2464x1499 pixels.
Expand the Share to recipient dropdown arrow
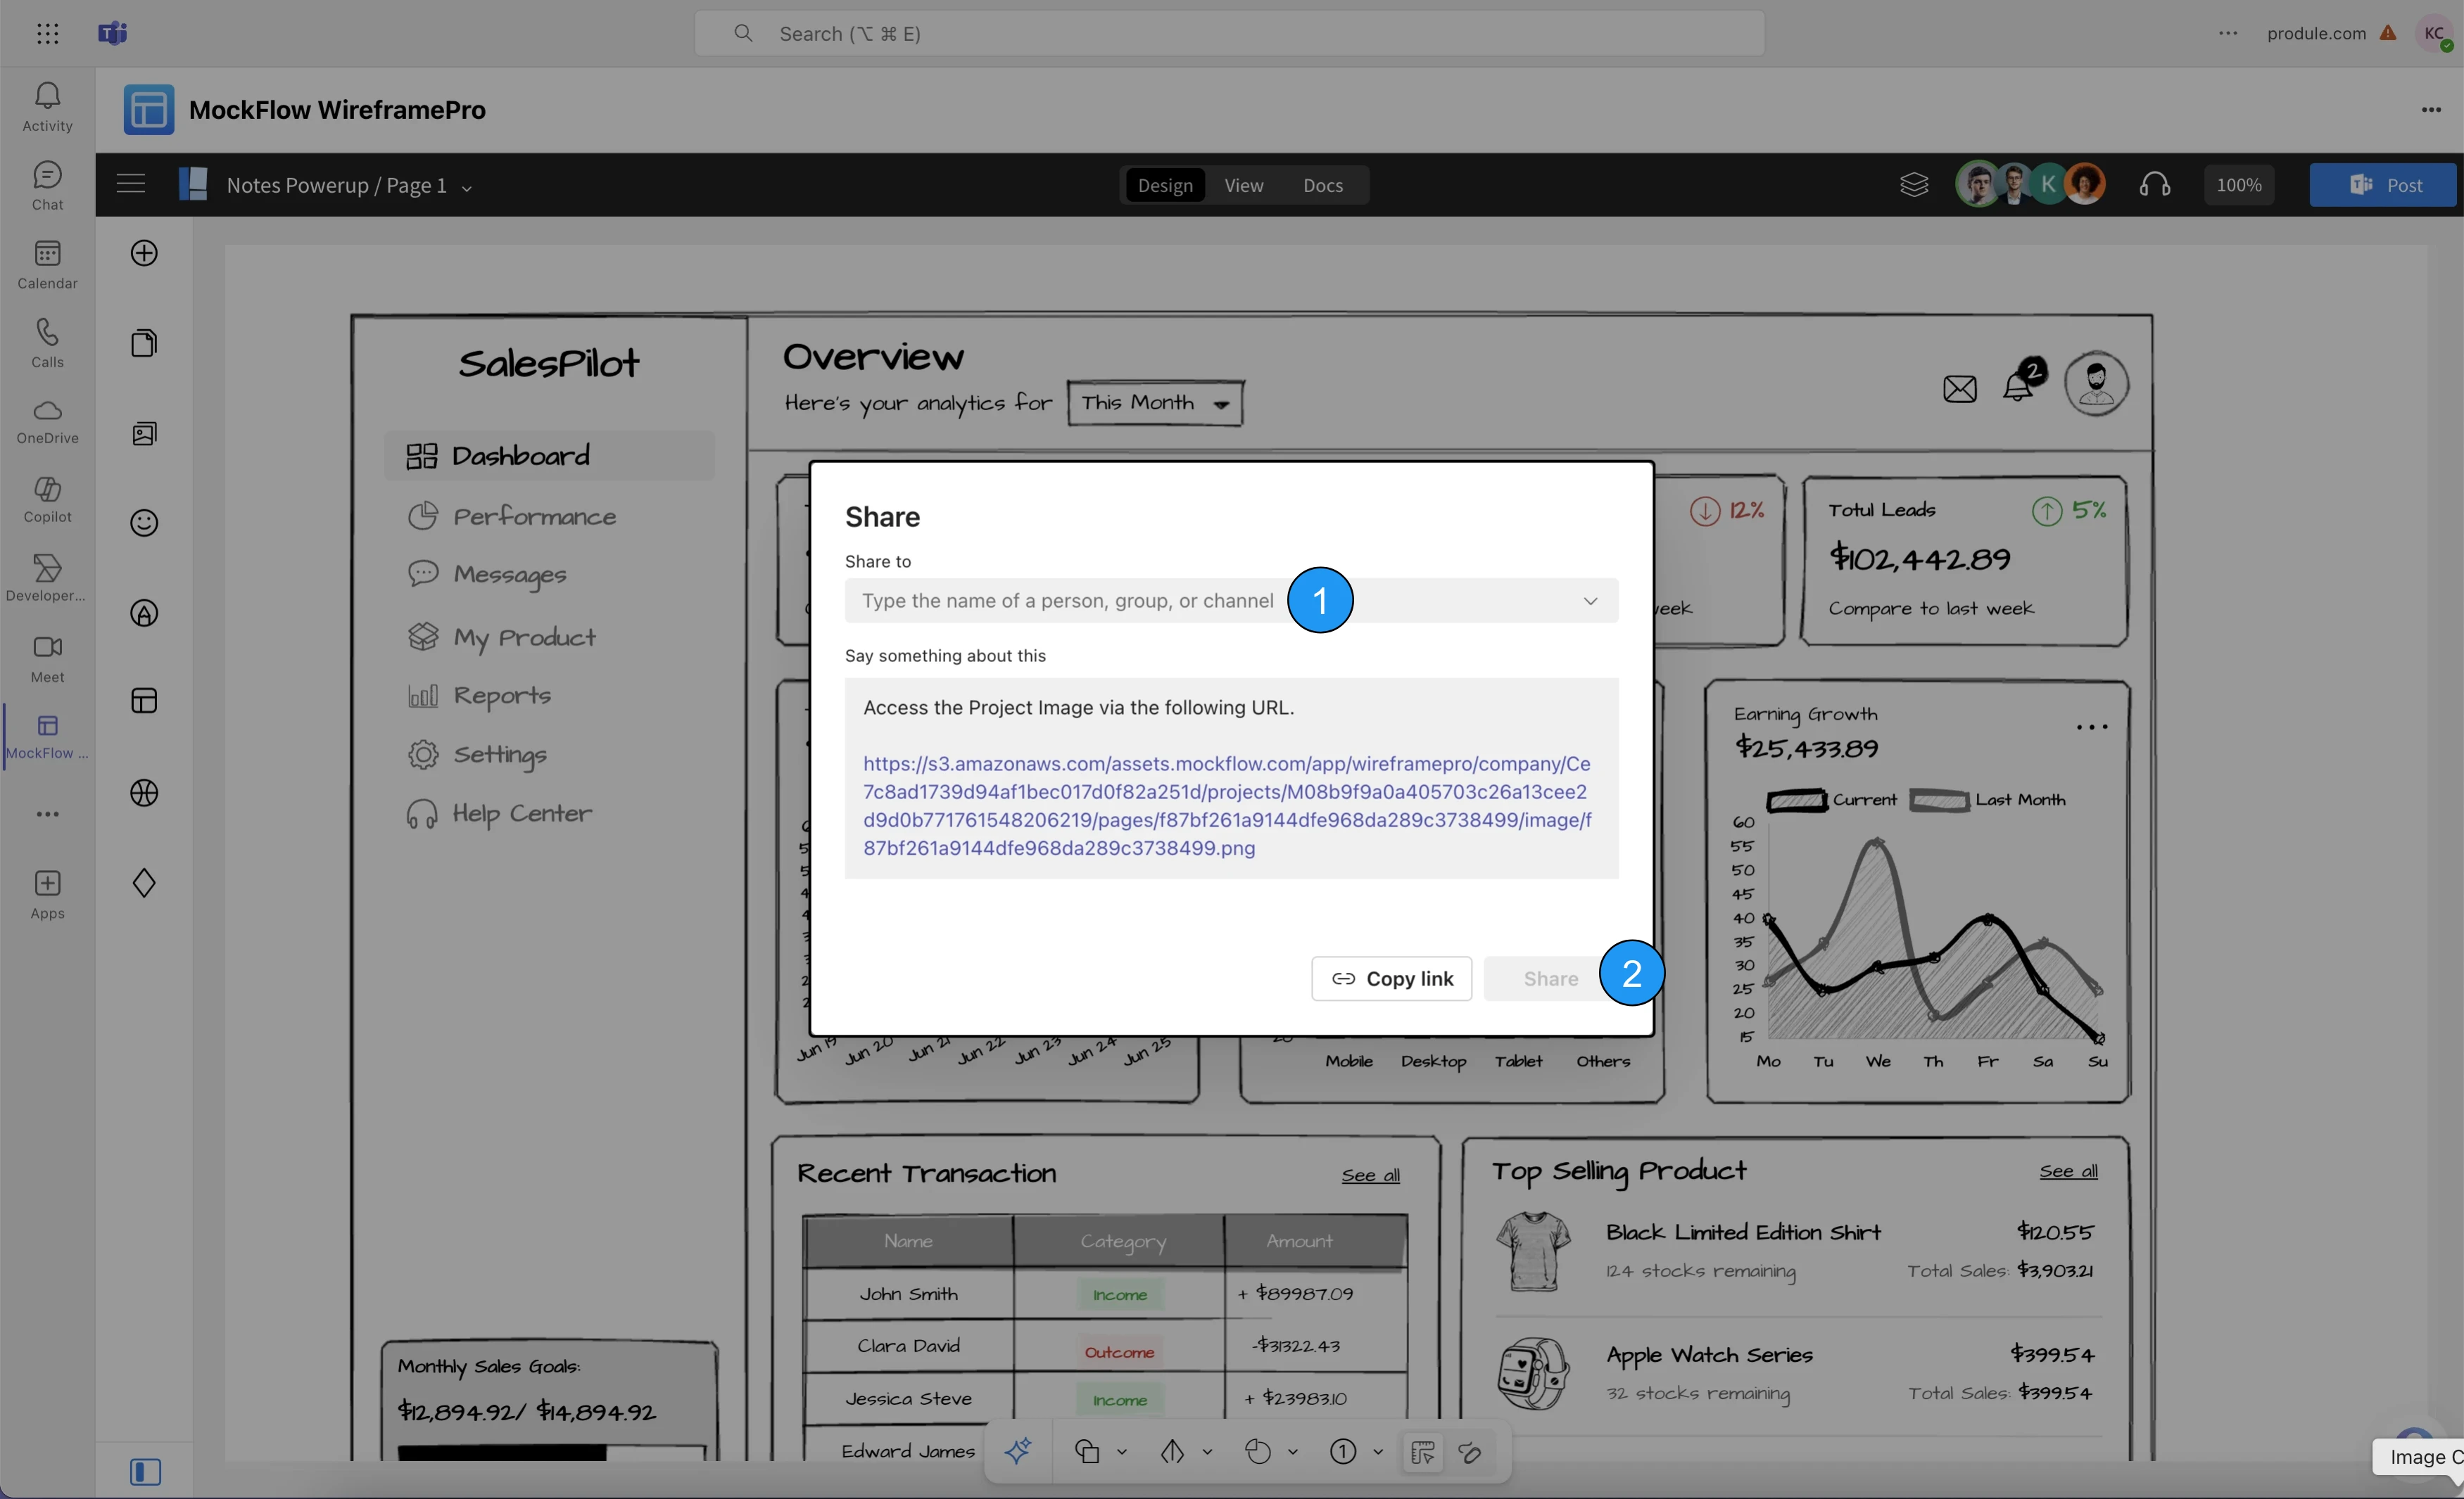[x=1590, y=601]
